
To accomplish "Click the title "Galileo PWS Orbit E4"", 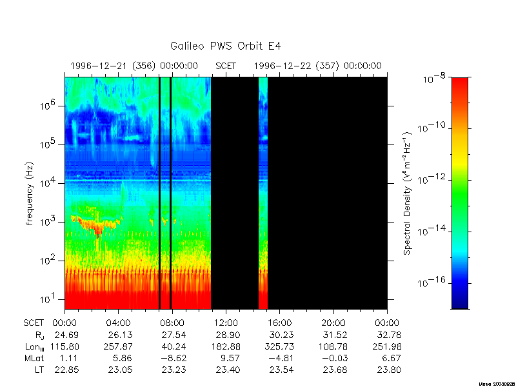I will click(x=225, y=46).
